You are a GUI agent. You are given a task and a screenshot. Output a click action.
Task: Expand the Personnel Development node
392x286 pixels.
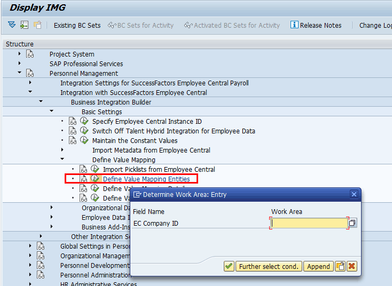tap(30, 265)
